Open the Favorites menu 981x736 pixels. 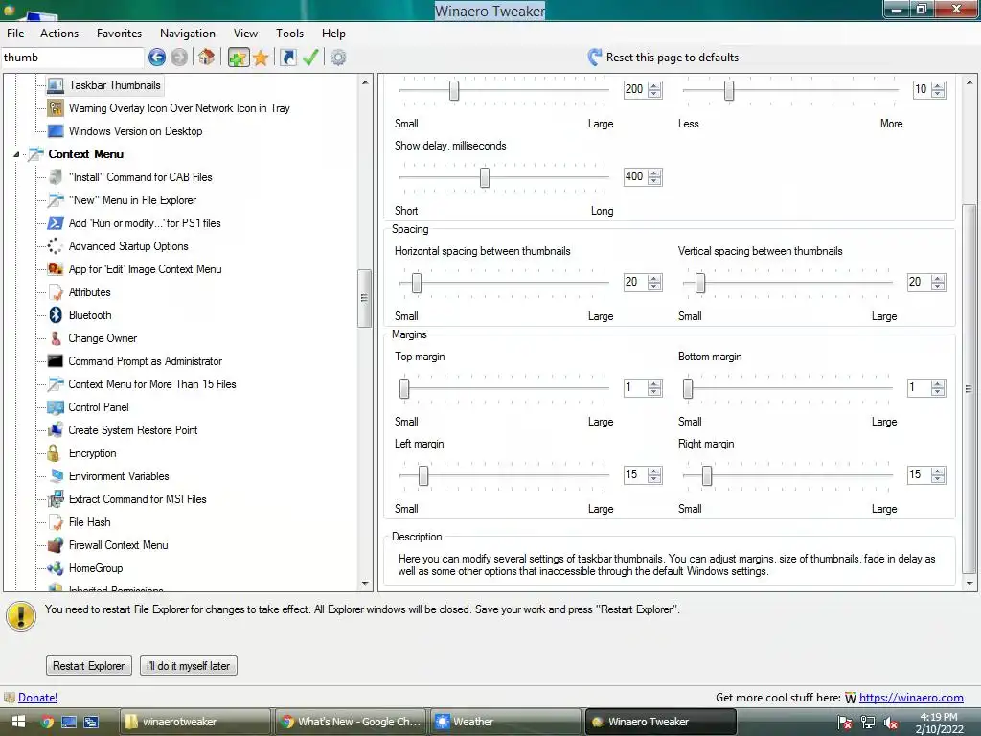(119, 34)
